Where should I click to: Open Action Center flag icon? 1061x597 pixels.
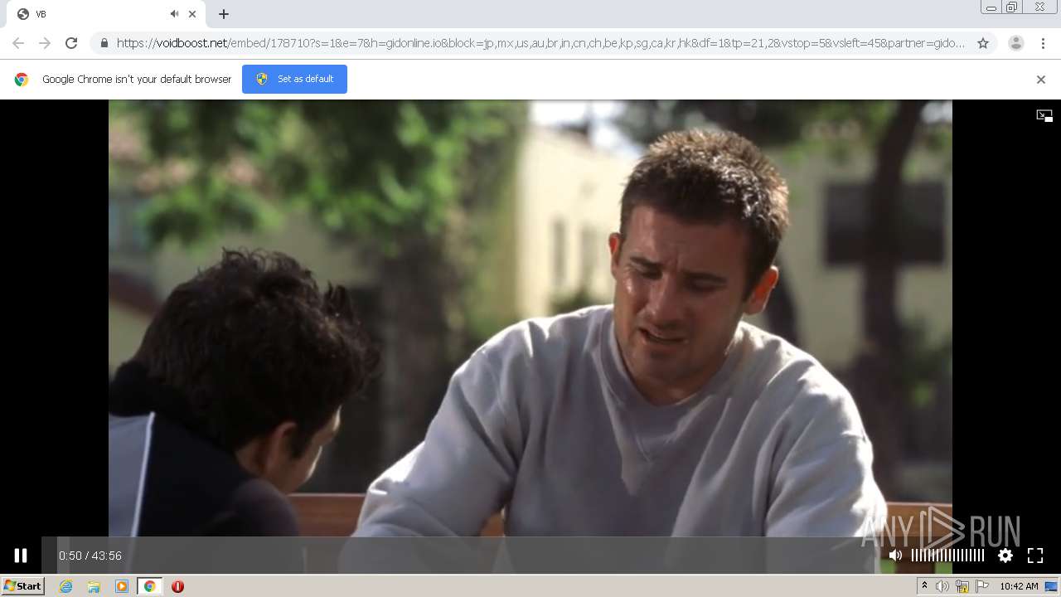tap(981, 586)
